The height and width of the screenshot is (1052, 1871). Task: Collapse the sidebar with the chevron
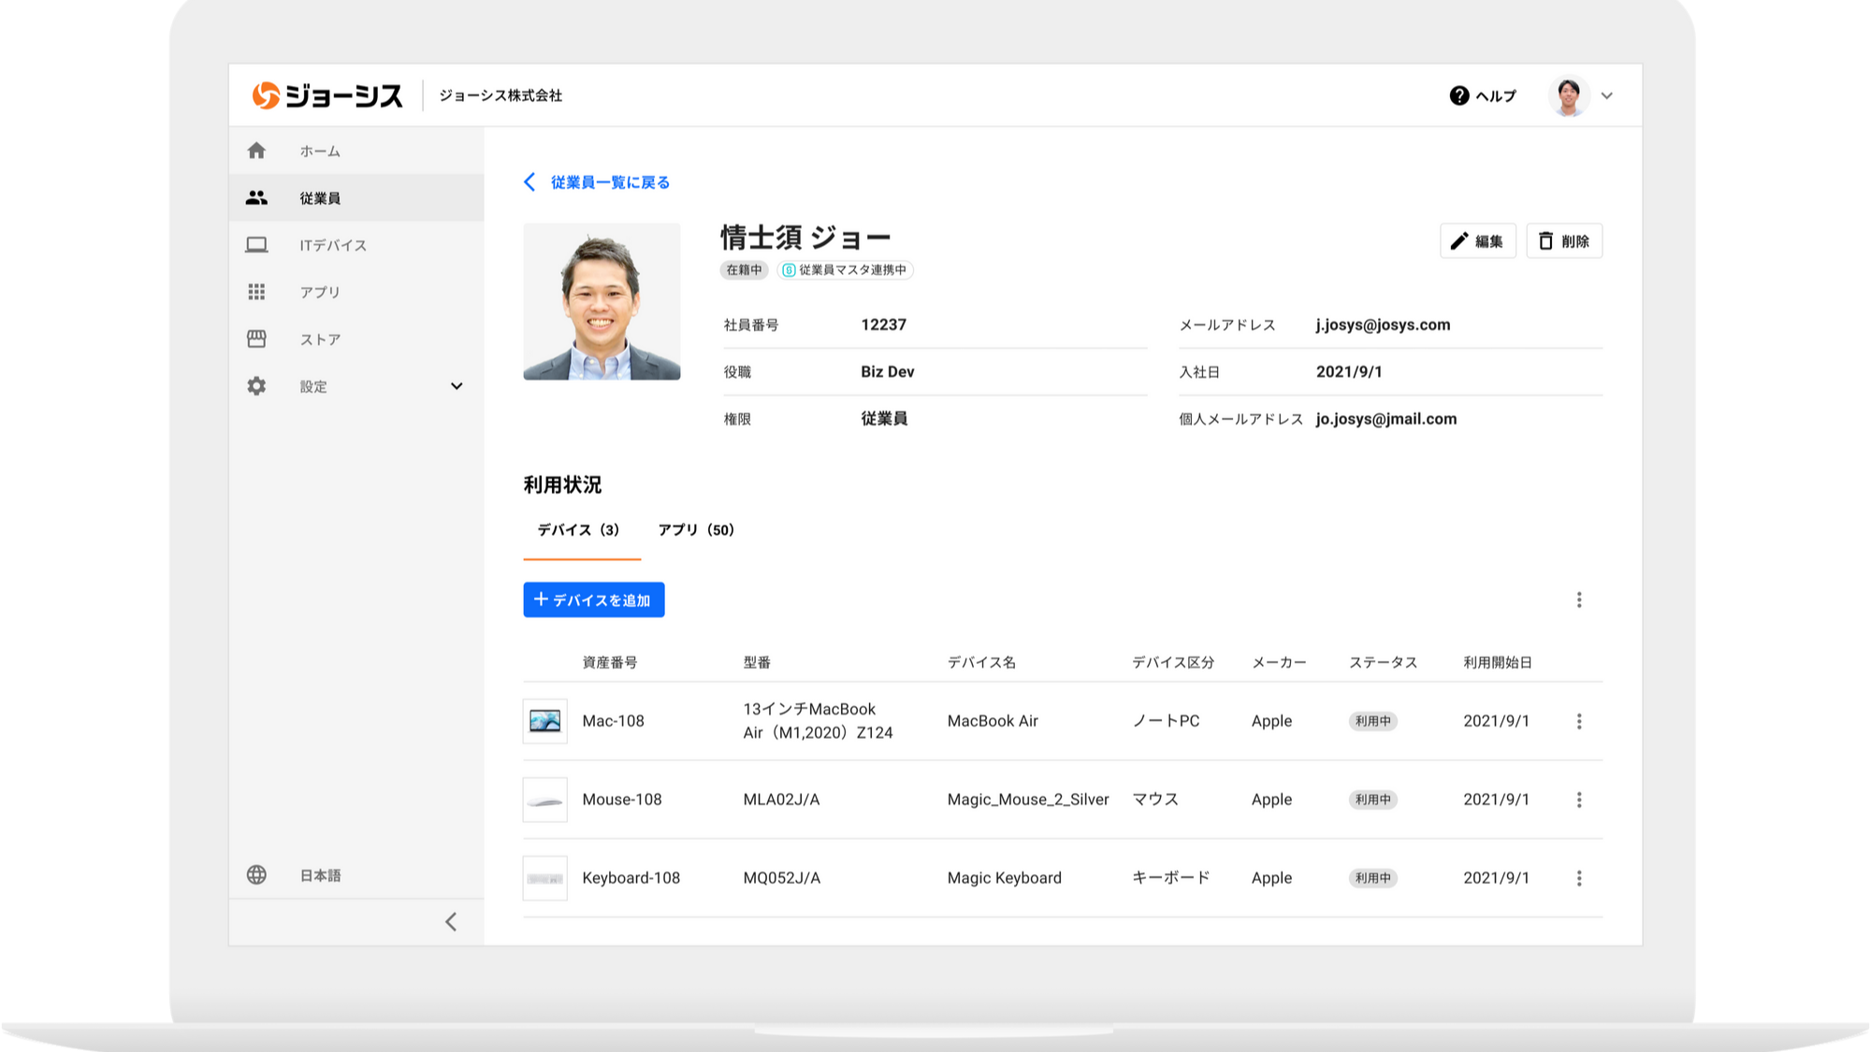451,922
